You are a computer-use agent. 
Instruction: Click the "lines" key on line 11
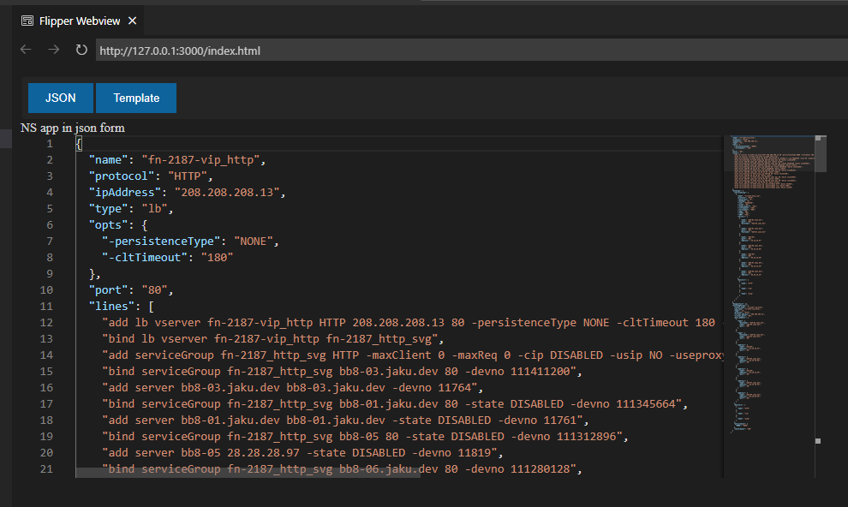pyautogui.click(x=112, y=306)
